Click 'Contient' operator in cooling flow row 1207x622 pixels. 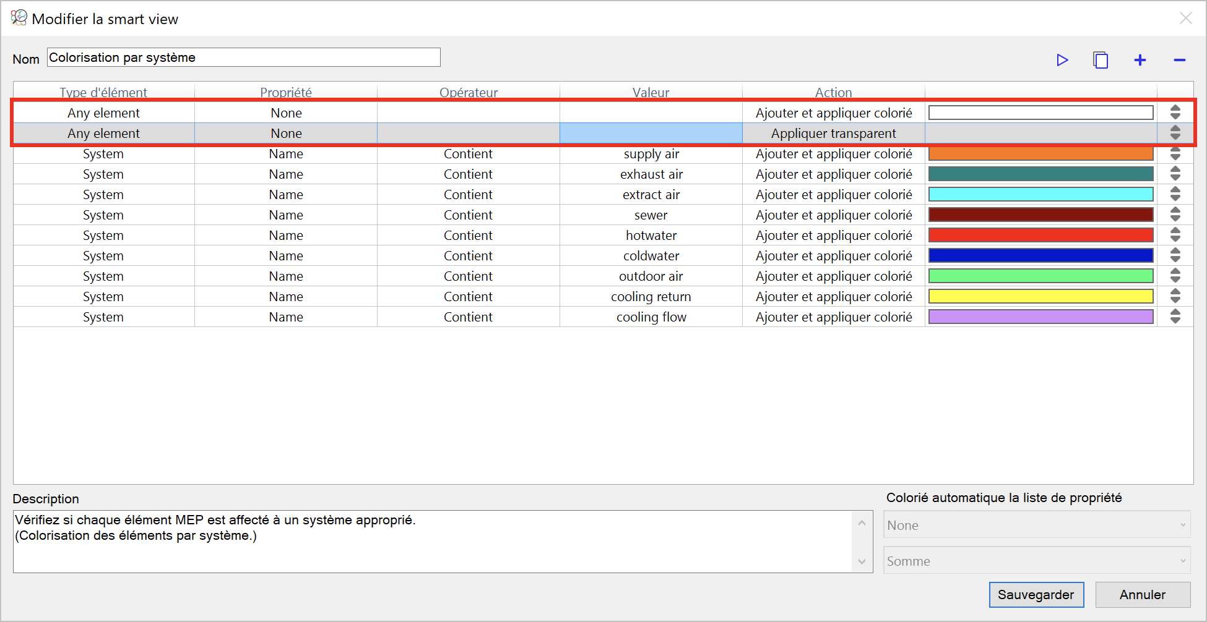click(x=469, y=317)
